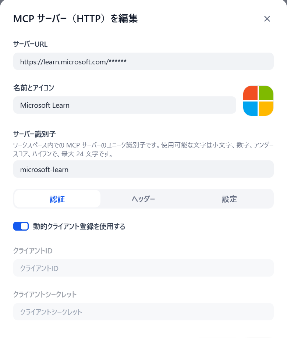Screen dimensions: 287x338
Task: Click the microsoft-learn server identifier field
Action: point(143,169)
